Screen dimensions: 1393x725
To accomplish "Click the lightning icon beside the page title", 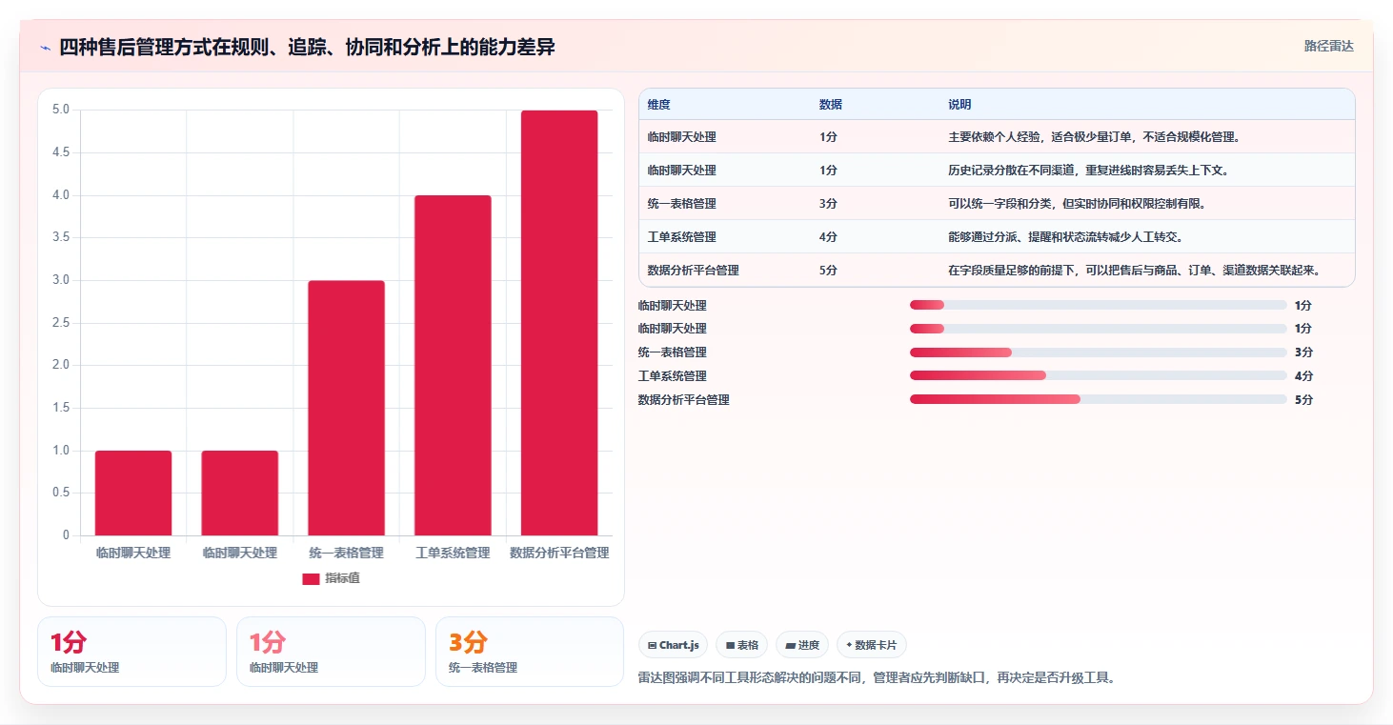I will point(45,48).
